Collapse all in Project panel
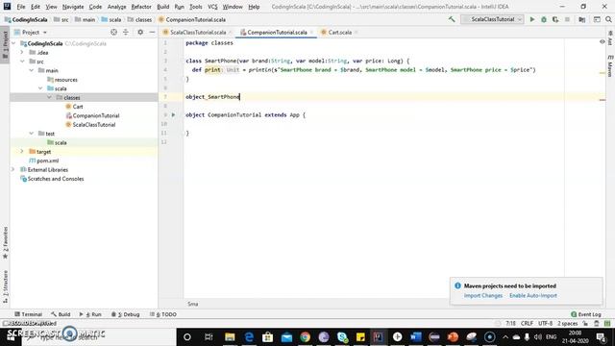Screen dimensions: 615x346 (x=126, y=32)
